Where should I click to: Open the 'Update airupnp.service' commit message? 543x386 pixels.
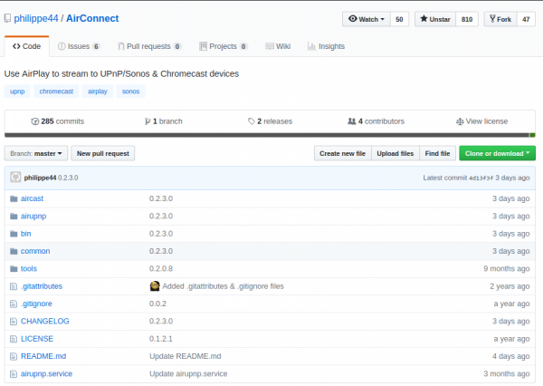coord(188,374)
